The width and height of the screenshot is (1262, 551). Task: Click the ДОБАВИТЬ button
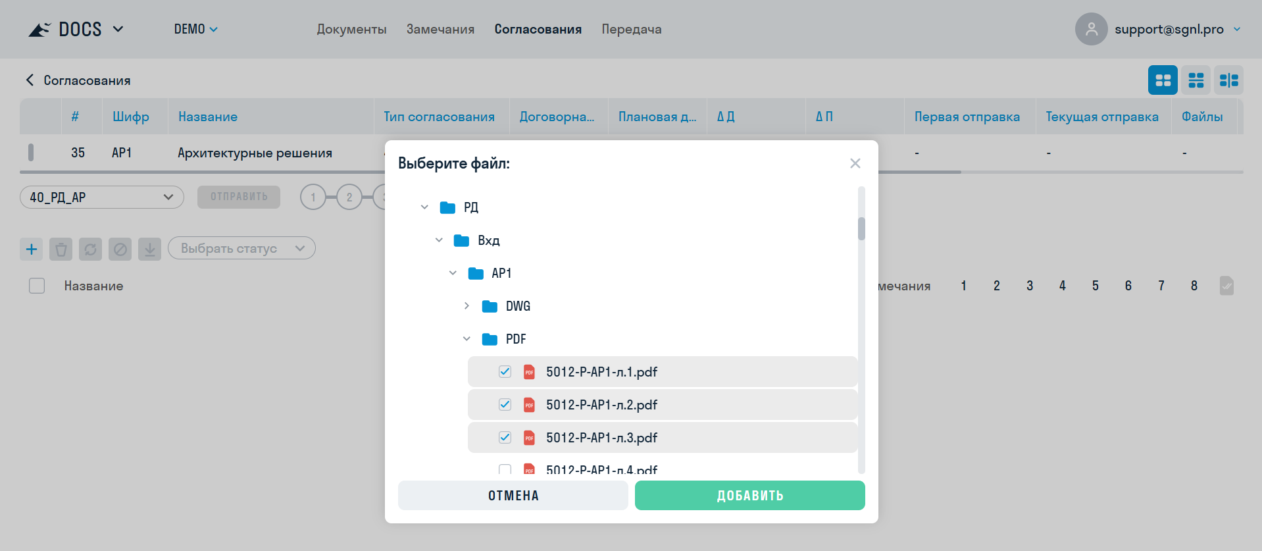(750, 495)
